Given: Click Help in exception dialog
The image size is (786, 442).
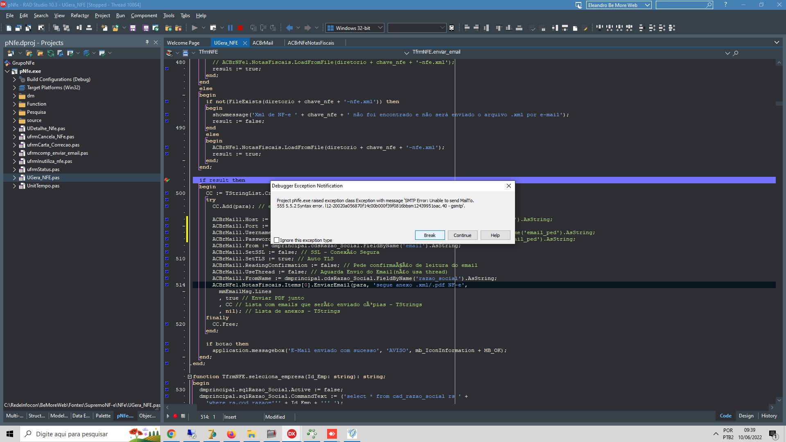Looking at the screenshot, I should tap(495, 235).
